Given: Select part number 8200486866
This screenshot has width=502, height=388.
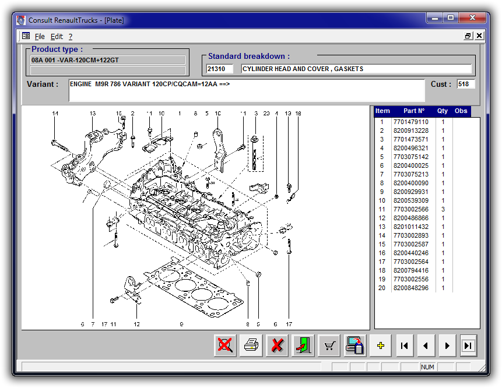Looking at the screenshot, I should click(x=411, y=218).
